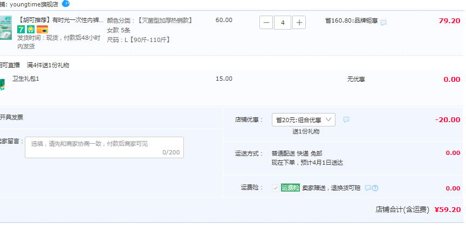Click the comment bubble icon in the 运费险 row

tap(368, 188)
